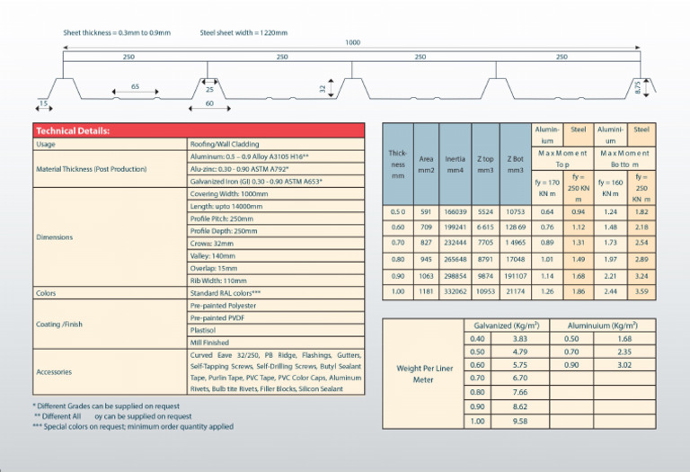This screenshot has width=690, height=472.
Task: Click 'Pre-painted Polyester' finish row
Action: pos(276,306)
